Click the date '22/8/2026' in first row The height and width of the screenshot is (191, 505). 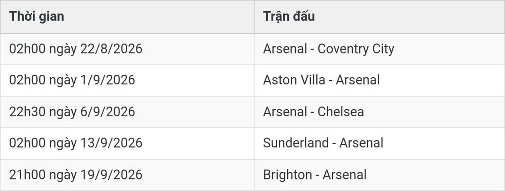coord(111,49)
